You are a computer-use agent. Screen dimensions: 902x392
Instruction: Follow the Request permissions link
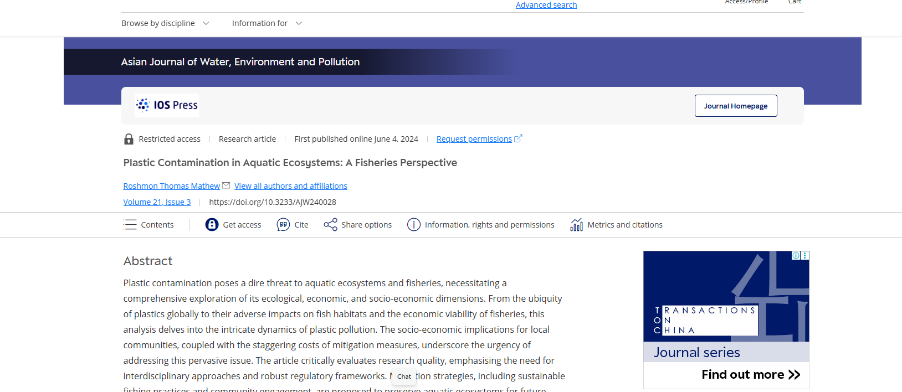point(474,139)
